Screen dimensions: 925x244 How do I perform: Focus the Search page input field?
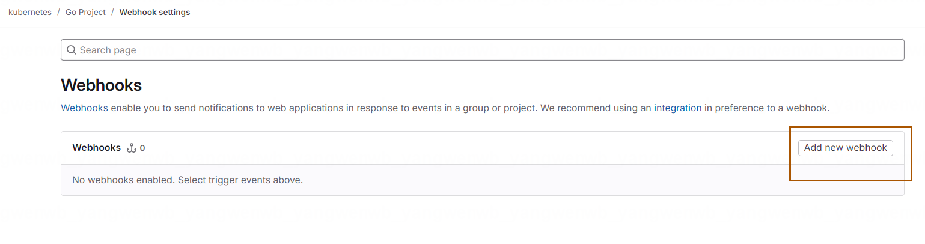(483, 50)
